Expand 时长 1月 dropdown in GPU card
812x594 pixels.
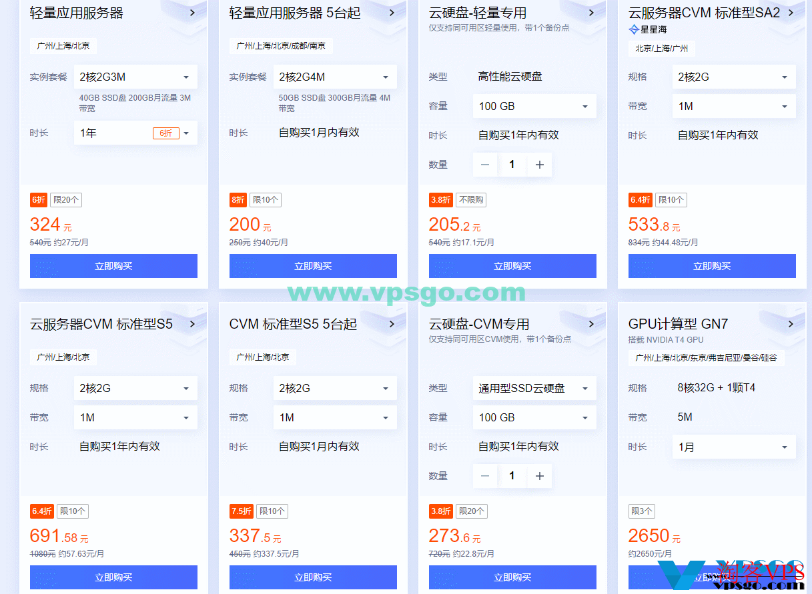click(734, 447)
